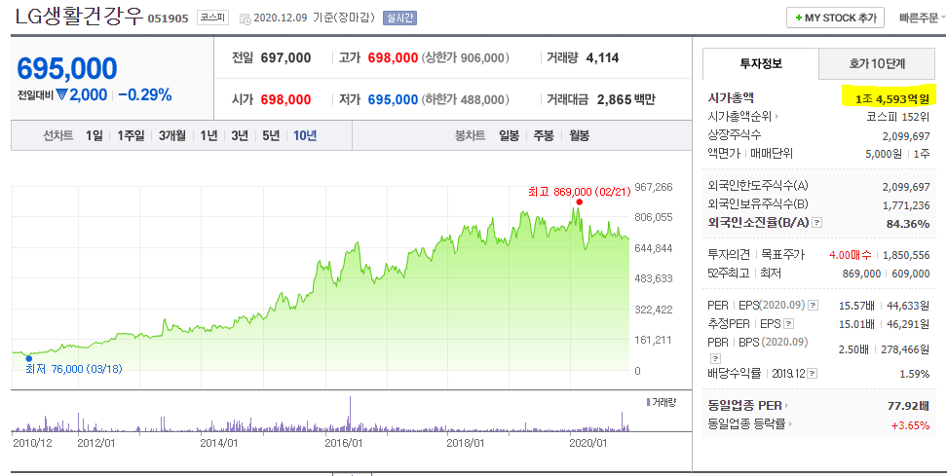Expand the 시가총액순위 arrow
This screenshot has width=947, height=476.
pos(777,117)
